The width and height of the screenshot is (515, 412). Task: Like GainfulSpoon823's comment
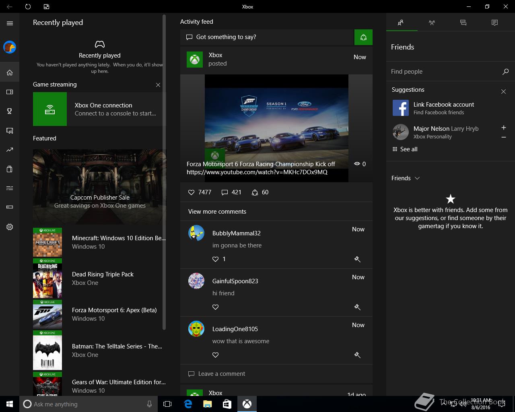point(216,307)
